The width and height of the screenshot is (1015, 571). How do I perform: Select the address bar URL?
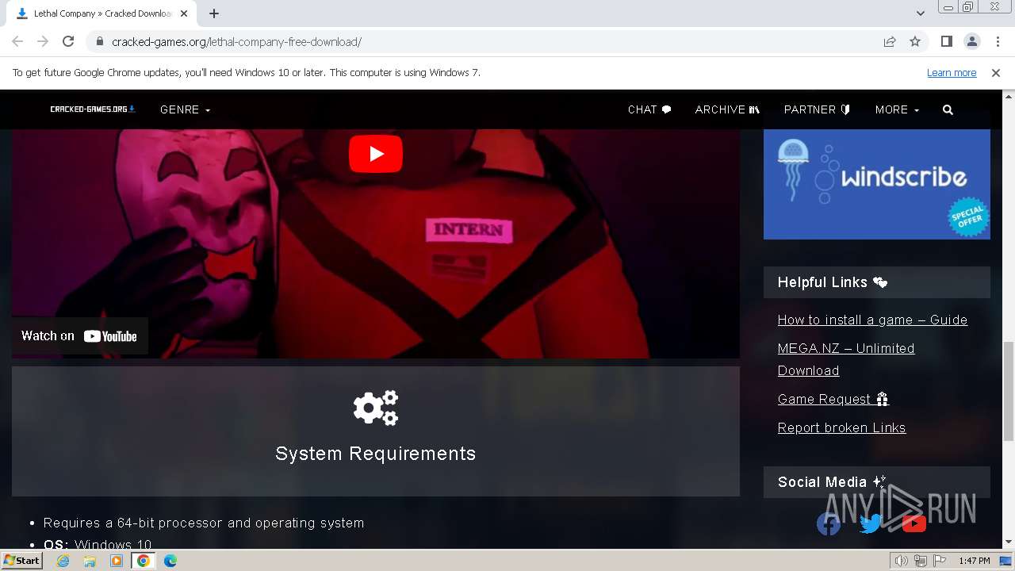pyautogui.click(x=236, y=42)
